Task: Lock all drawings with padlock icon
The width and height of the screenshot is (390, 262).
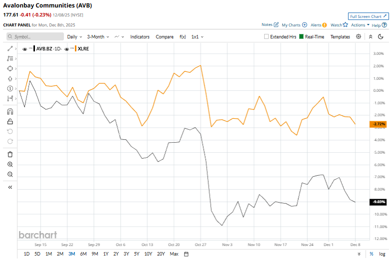Action: point(10,122)
